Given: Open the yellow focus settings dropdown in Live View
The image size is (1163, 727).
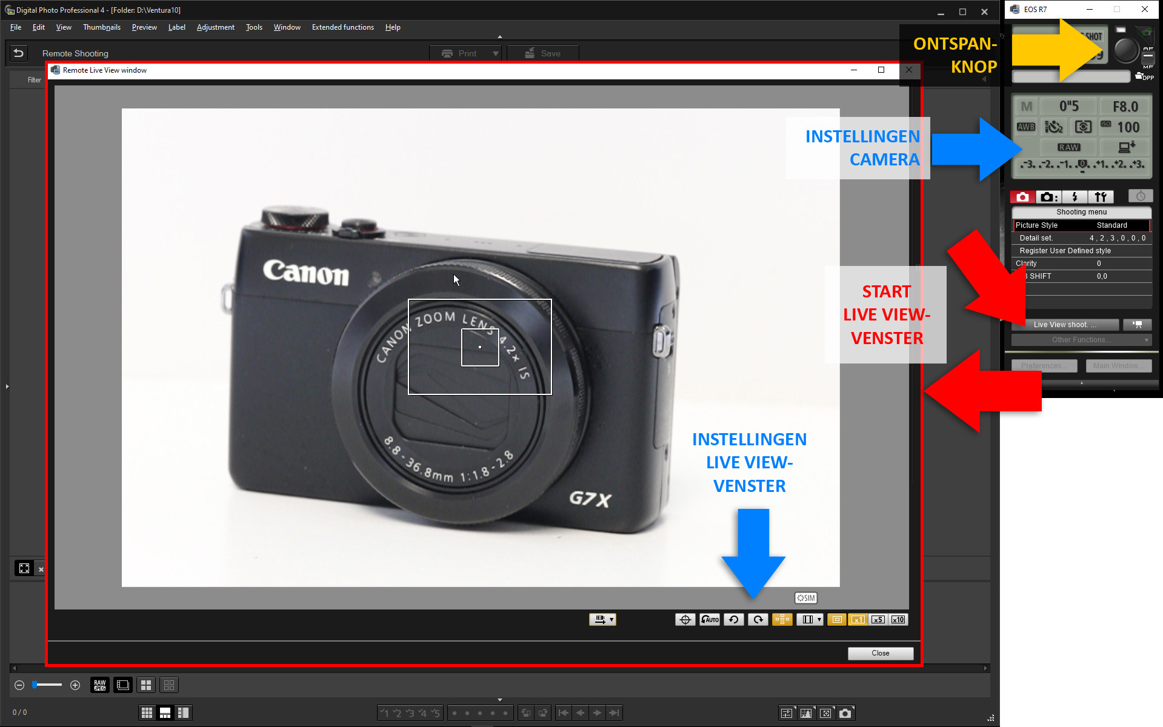Looking at the screenshot, I should (602, 619).
